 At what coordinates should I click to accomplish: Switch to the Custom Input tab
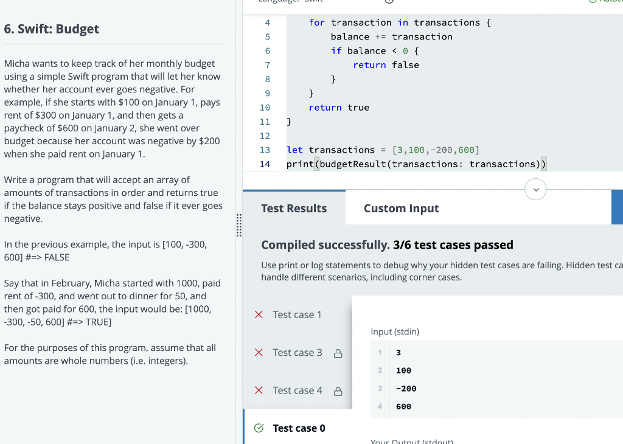401,208
